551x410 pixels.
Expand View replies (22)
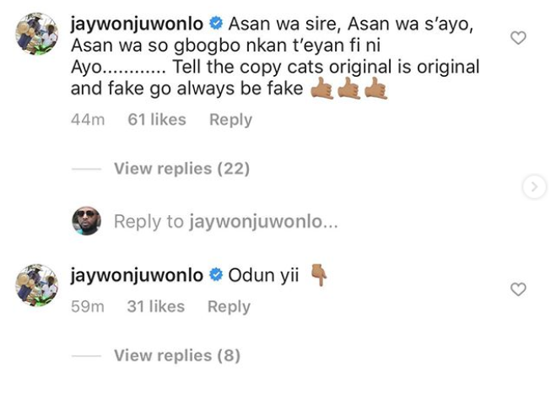click(x=181, y=169)
